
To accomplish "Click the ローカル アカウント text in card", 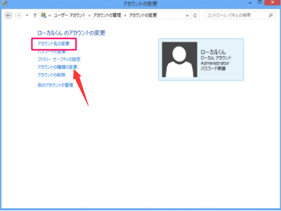I will (216, 57).
